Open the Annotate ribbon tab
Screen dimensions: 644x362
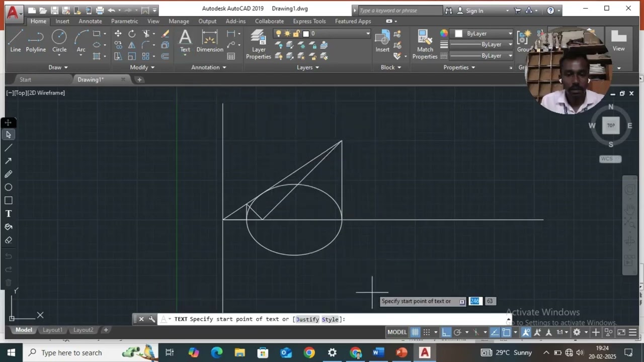point(90,21)
